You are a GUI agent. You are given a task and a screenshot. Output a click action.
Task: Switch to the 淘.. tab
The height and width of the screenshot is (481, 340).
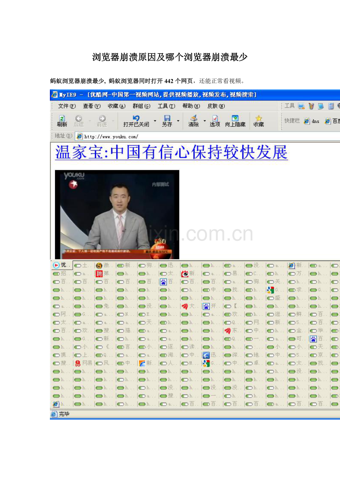pyautogui.click(x=169, y=355)
